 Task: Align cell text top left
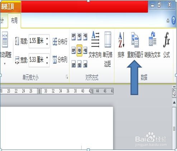click(x=73, y=37)
